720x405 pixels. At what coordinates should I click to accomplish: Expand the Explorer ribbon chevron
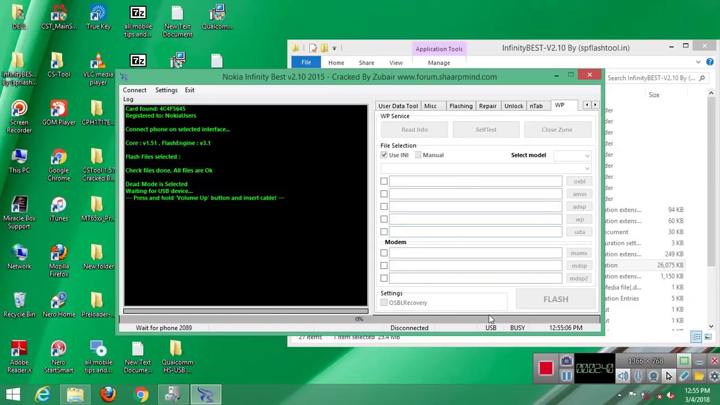tap(698, 62)
